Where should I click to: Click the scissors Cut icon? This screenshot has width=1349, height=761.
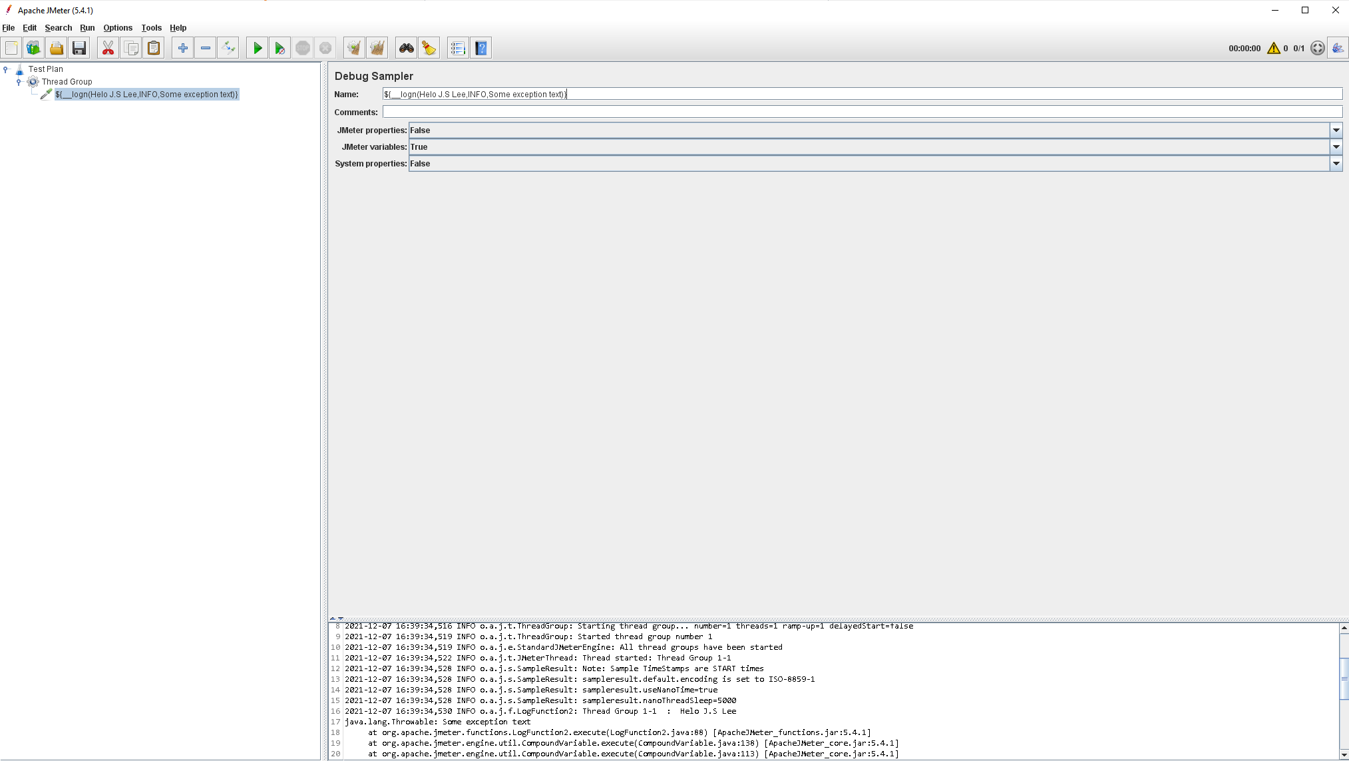coord(108,48)
